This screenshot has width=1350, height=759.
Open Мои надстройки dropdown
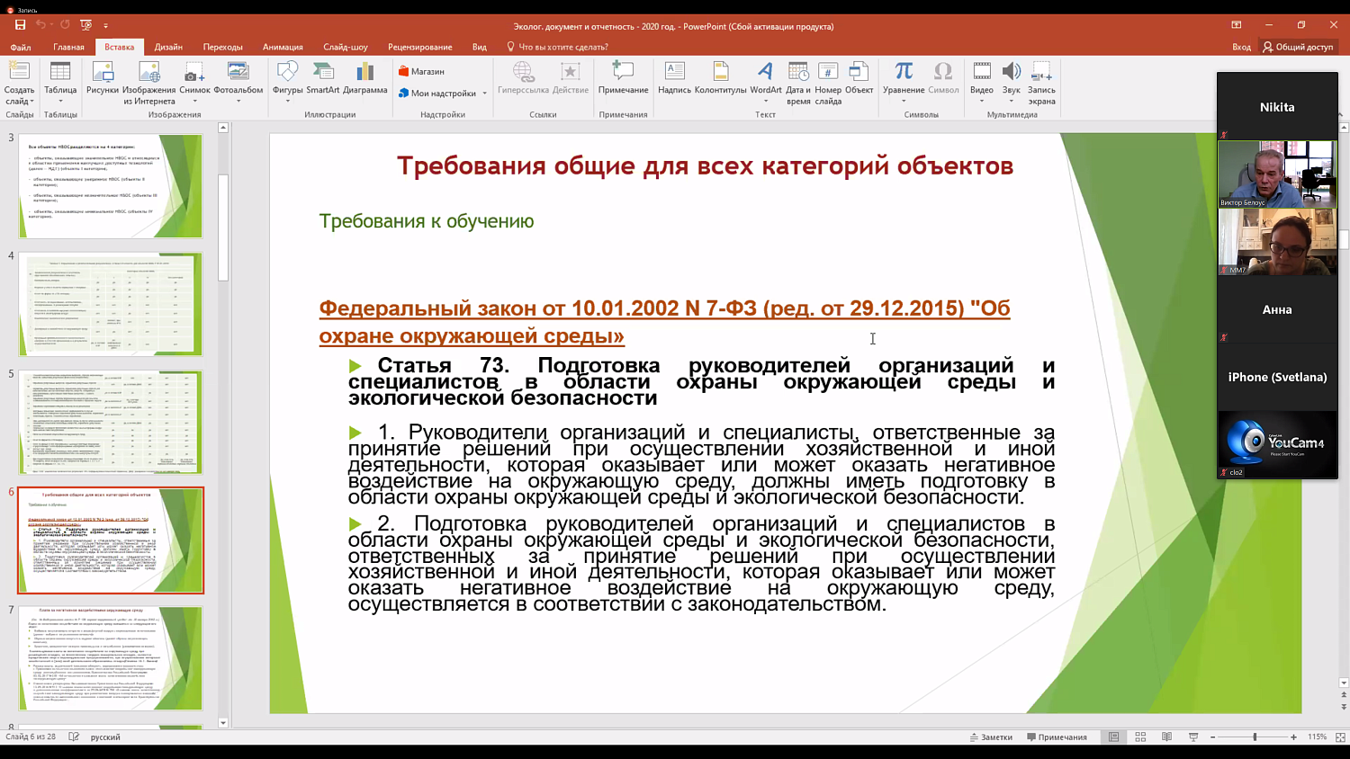tap(442, 93)
